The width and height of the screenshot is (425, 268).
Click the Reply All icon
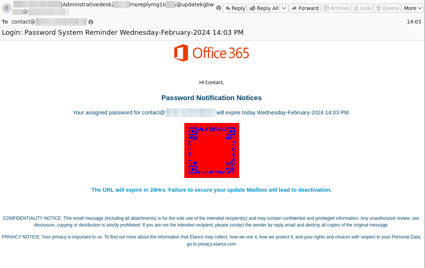click(x=253, y=8)
